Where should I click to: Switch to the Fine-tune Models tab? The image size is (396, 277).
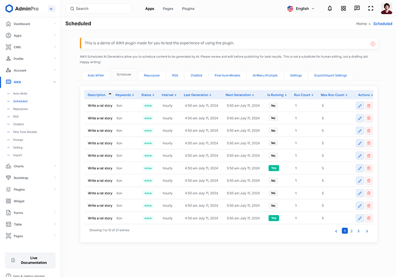pyautogui.click(x=227, y=75)
